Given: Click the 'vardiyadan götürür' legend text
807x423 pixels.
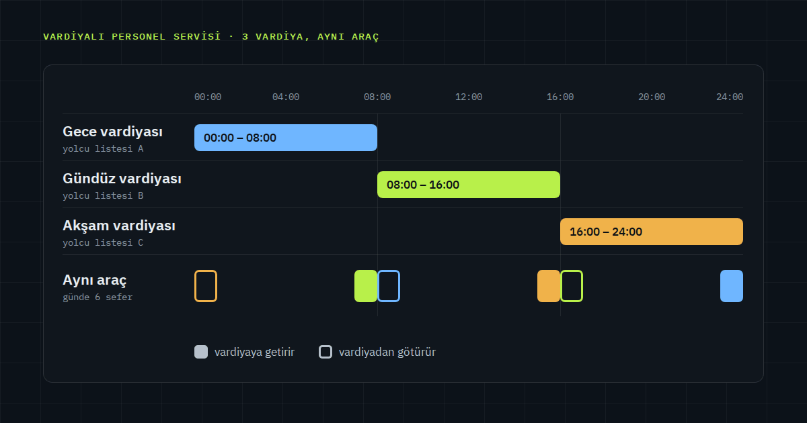Looking at the screenshot, I should click(x=387, y=352).
